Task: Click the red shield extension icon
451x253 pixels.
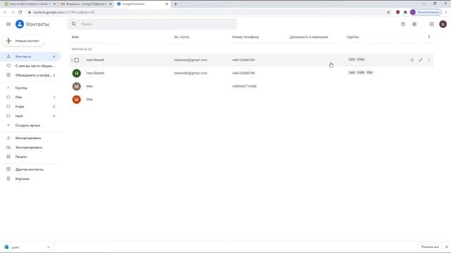Action: point(397,13)
